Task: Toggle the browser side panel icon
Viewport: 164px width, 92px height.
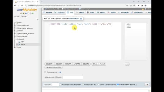Action: pos(142,6)
